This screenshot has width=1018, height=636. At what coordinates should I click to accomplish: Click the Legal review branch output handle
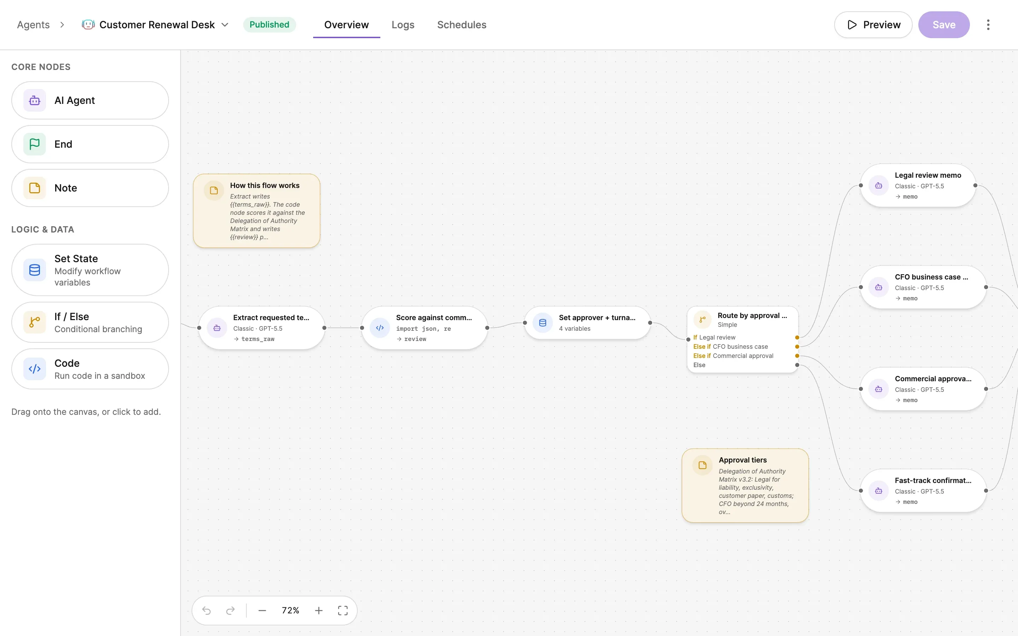(797, 337)
